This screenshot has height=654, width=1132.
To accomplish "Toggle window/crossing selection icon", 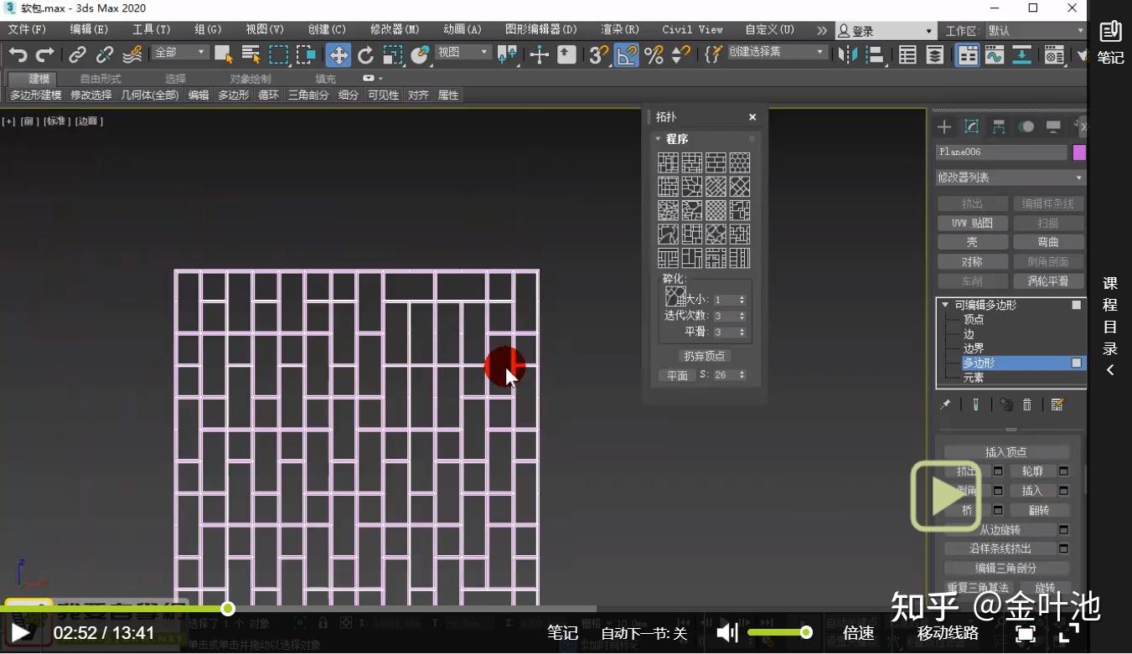I will tap(306, 55).
